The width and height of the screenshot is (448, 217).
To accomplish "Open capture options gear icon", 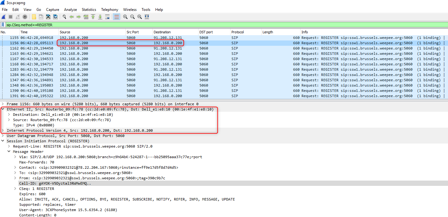I will 25,17.
